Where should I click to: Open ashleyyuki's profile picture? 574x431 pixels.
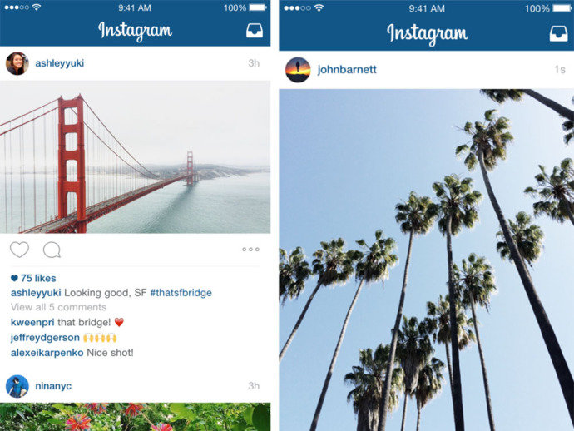(x=17, y=63)
